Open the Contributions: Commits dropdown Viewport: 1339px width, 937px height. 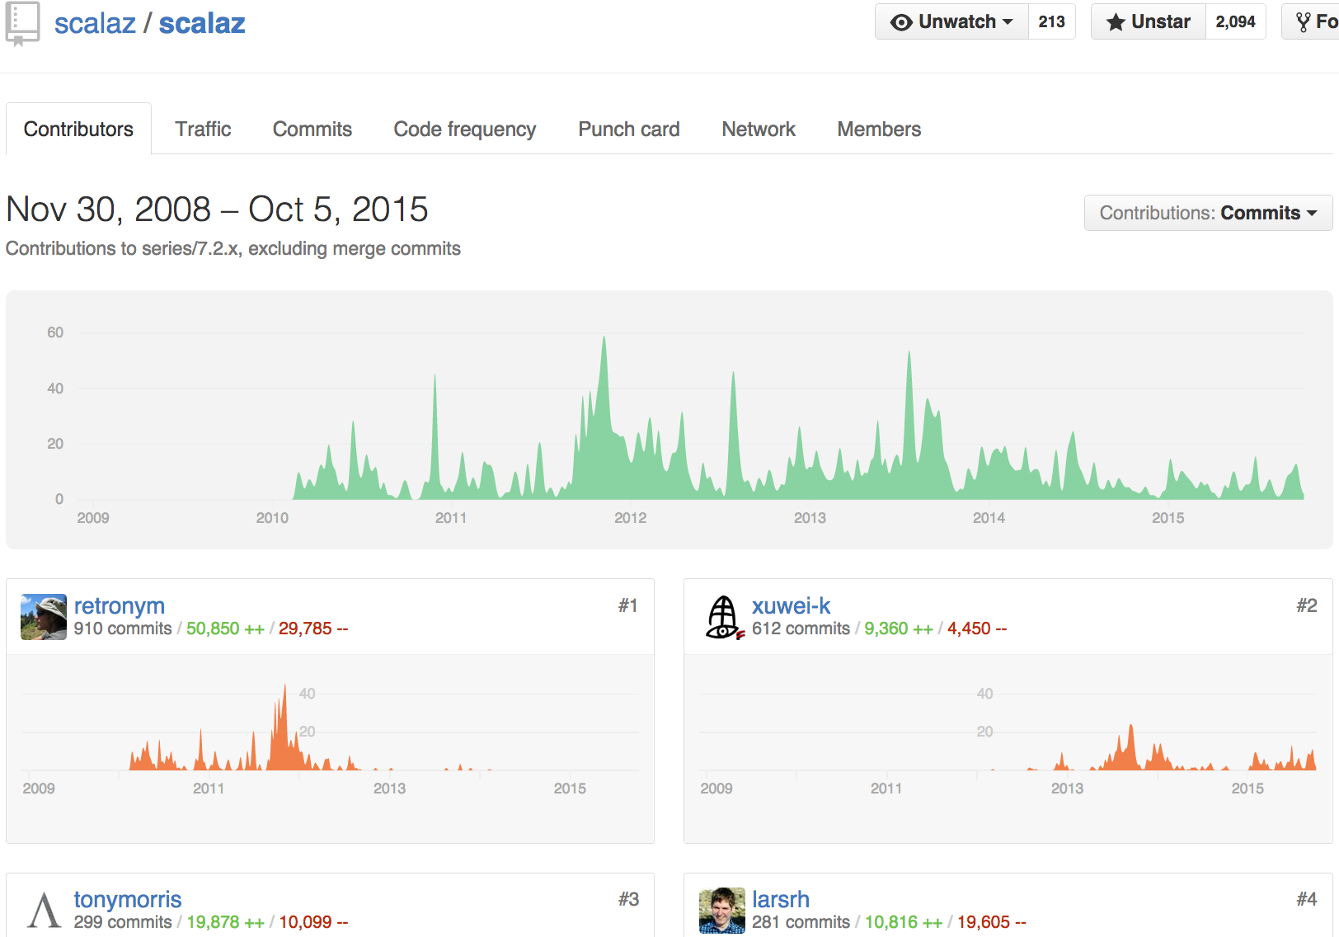[1208, 213]
